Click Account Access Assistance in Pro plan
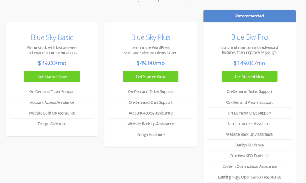The height and width of the screenshot is (183, 306). 250,124
